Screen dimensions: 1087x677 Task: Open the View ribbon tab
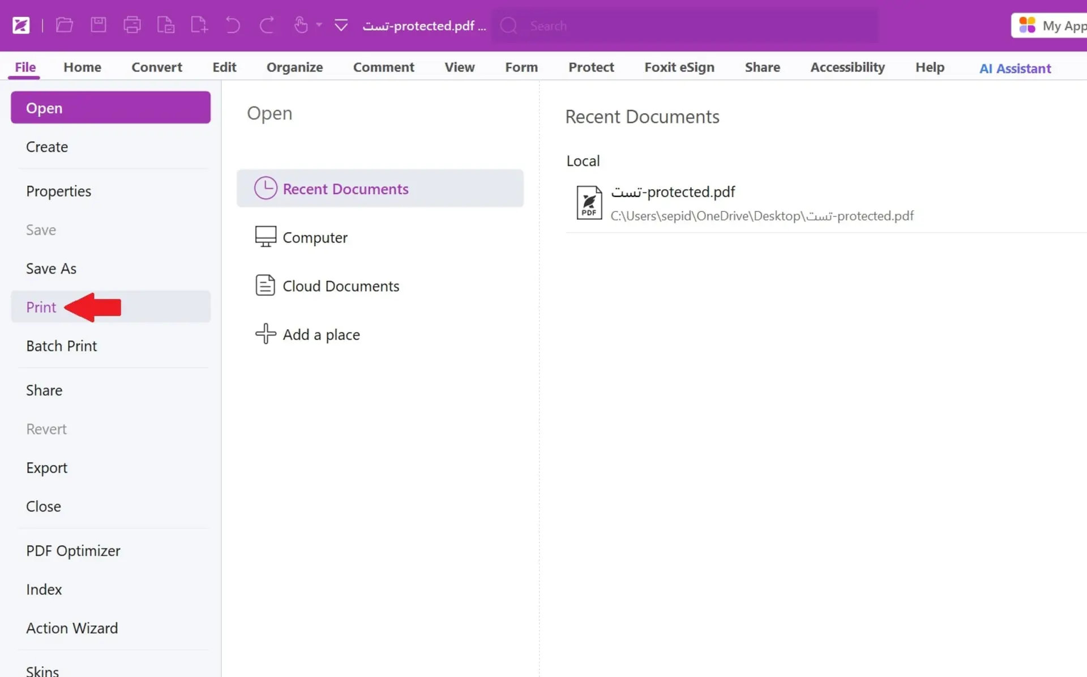point(459,67)
